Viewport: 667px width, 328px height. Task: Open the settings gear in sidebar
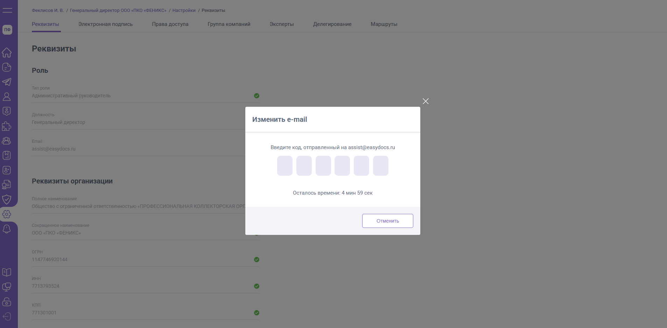pos(7,214)
